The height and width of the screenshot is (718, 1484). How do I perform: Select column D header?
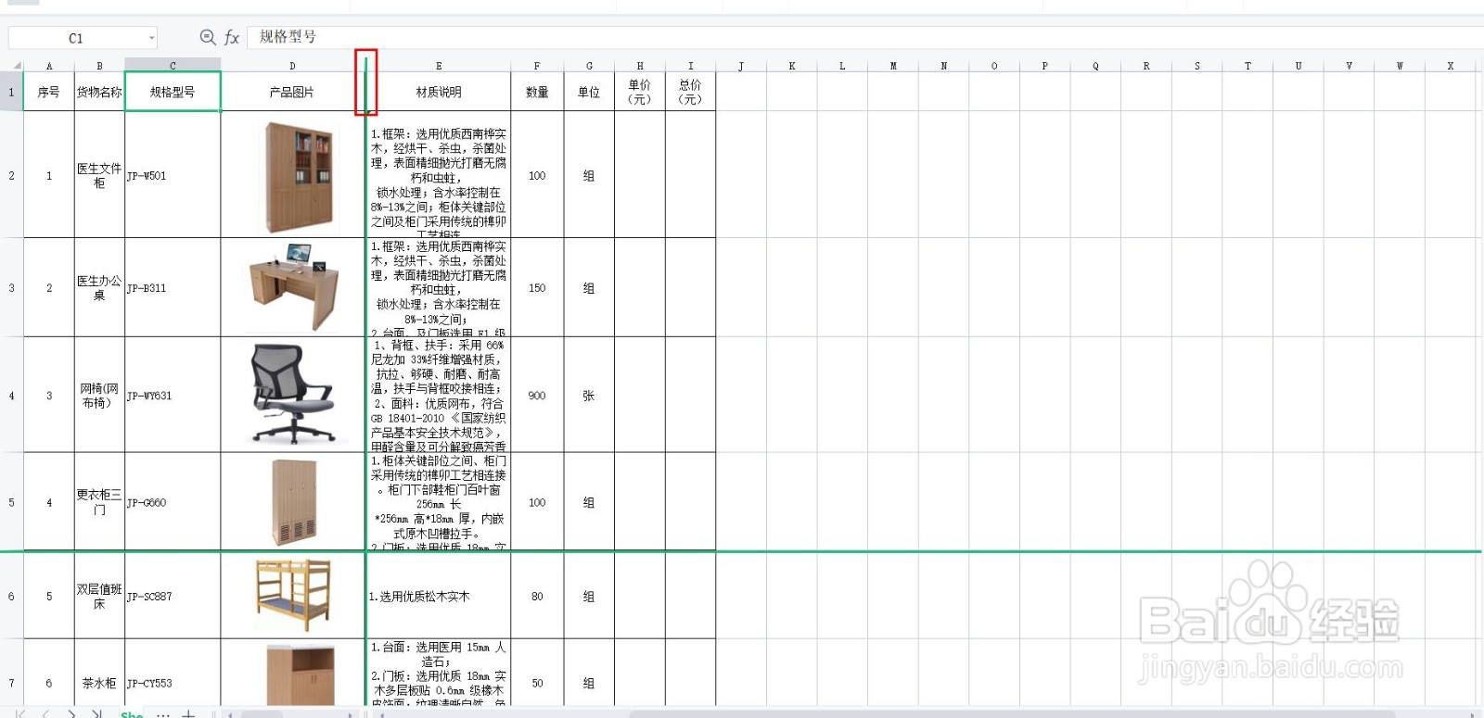[293, 66]
